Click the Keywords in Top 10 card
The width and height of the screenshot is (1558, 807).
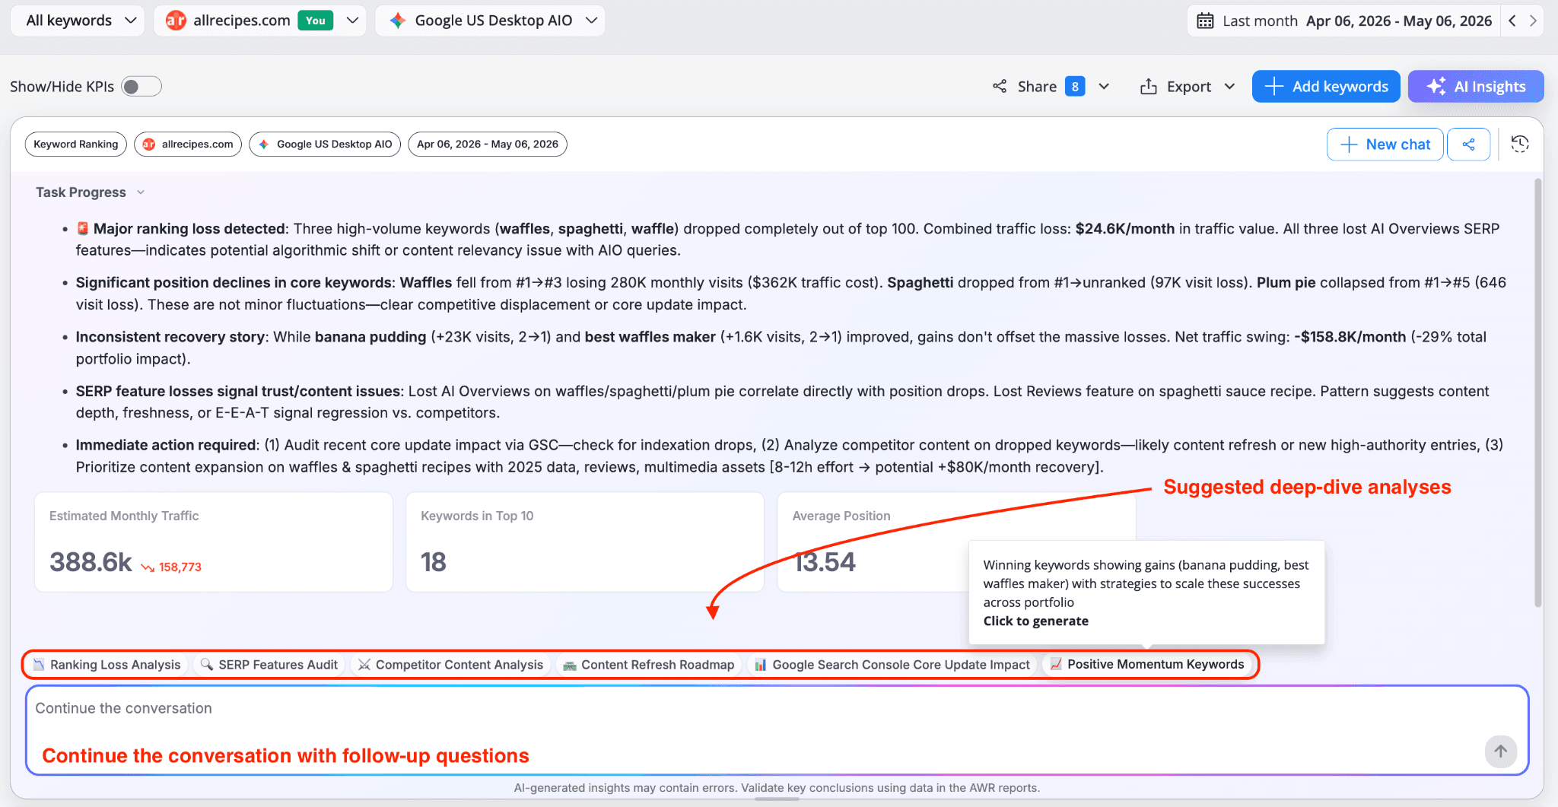click(585, 542)
